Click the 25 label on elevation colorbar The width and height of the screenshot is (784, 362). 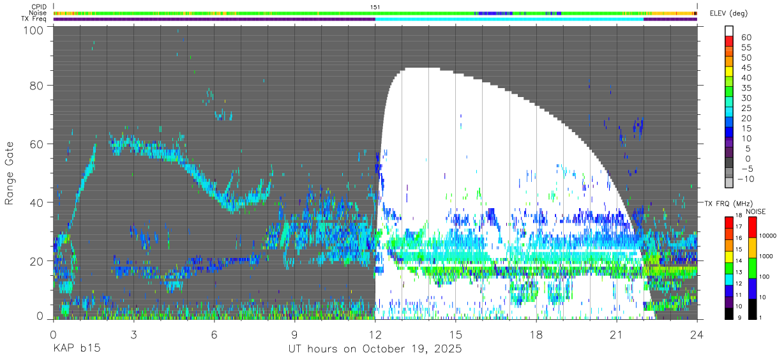[746, 108]
